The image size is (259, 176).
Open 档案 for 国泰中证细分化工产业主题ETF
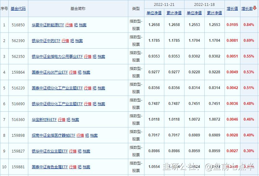(101, 88)
